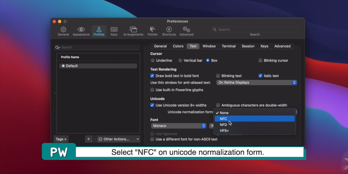Viewport: 348px width, 174px height.
Task: Open the Monaco font dropdown
Action: tap(179, 126)
